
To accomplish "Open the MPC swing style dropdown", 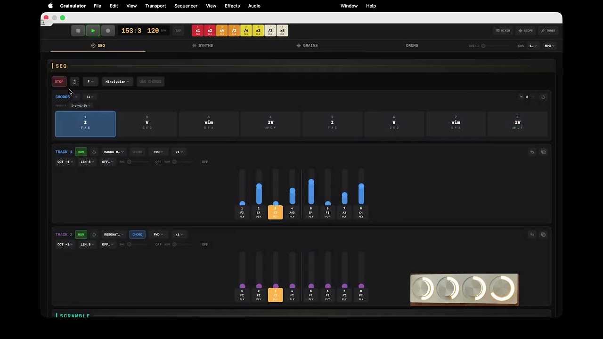I will (549, 46).
